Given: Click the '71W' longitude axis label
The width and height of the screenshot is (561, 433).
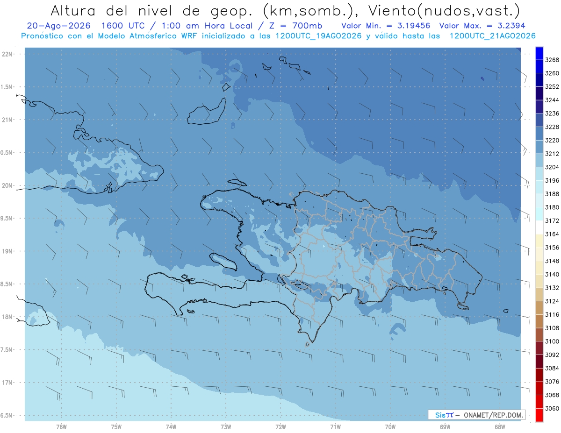Looking at the screenshot, I should (335, 426).
